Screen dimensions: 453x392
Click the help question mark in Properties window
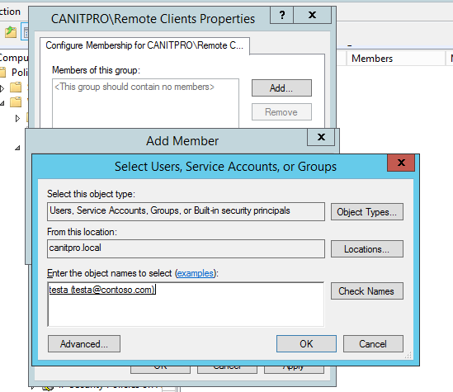tap(282, 15)
